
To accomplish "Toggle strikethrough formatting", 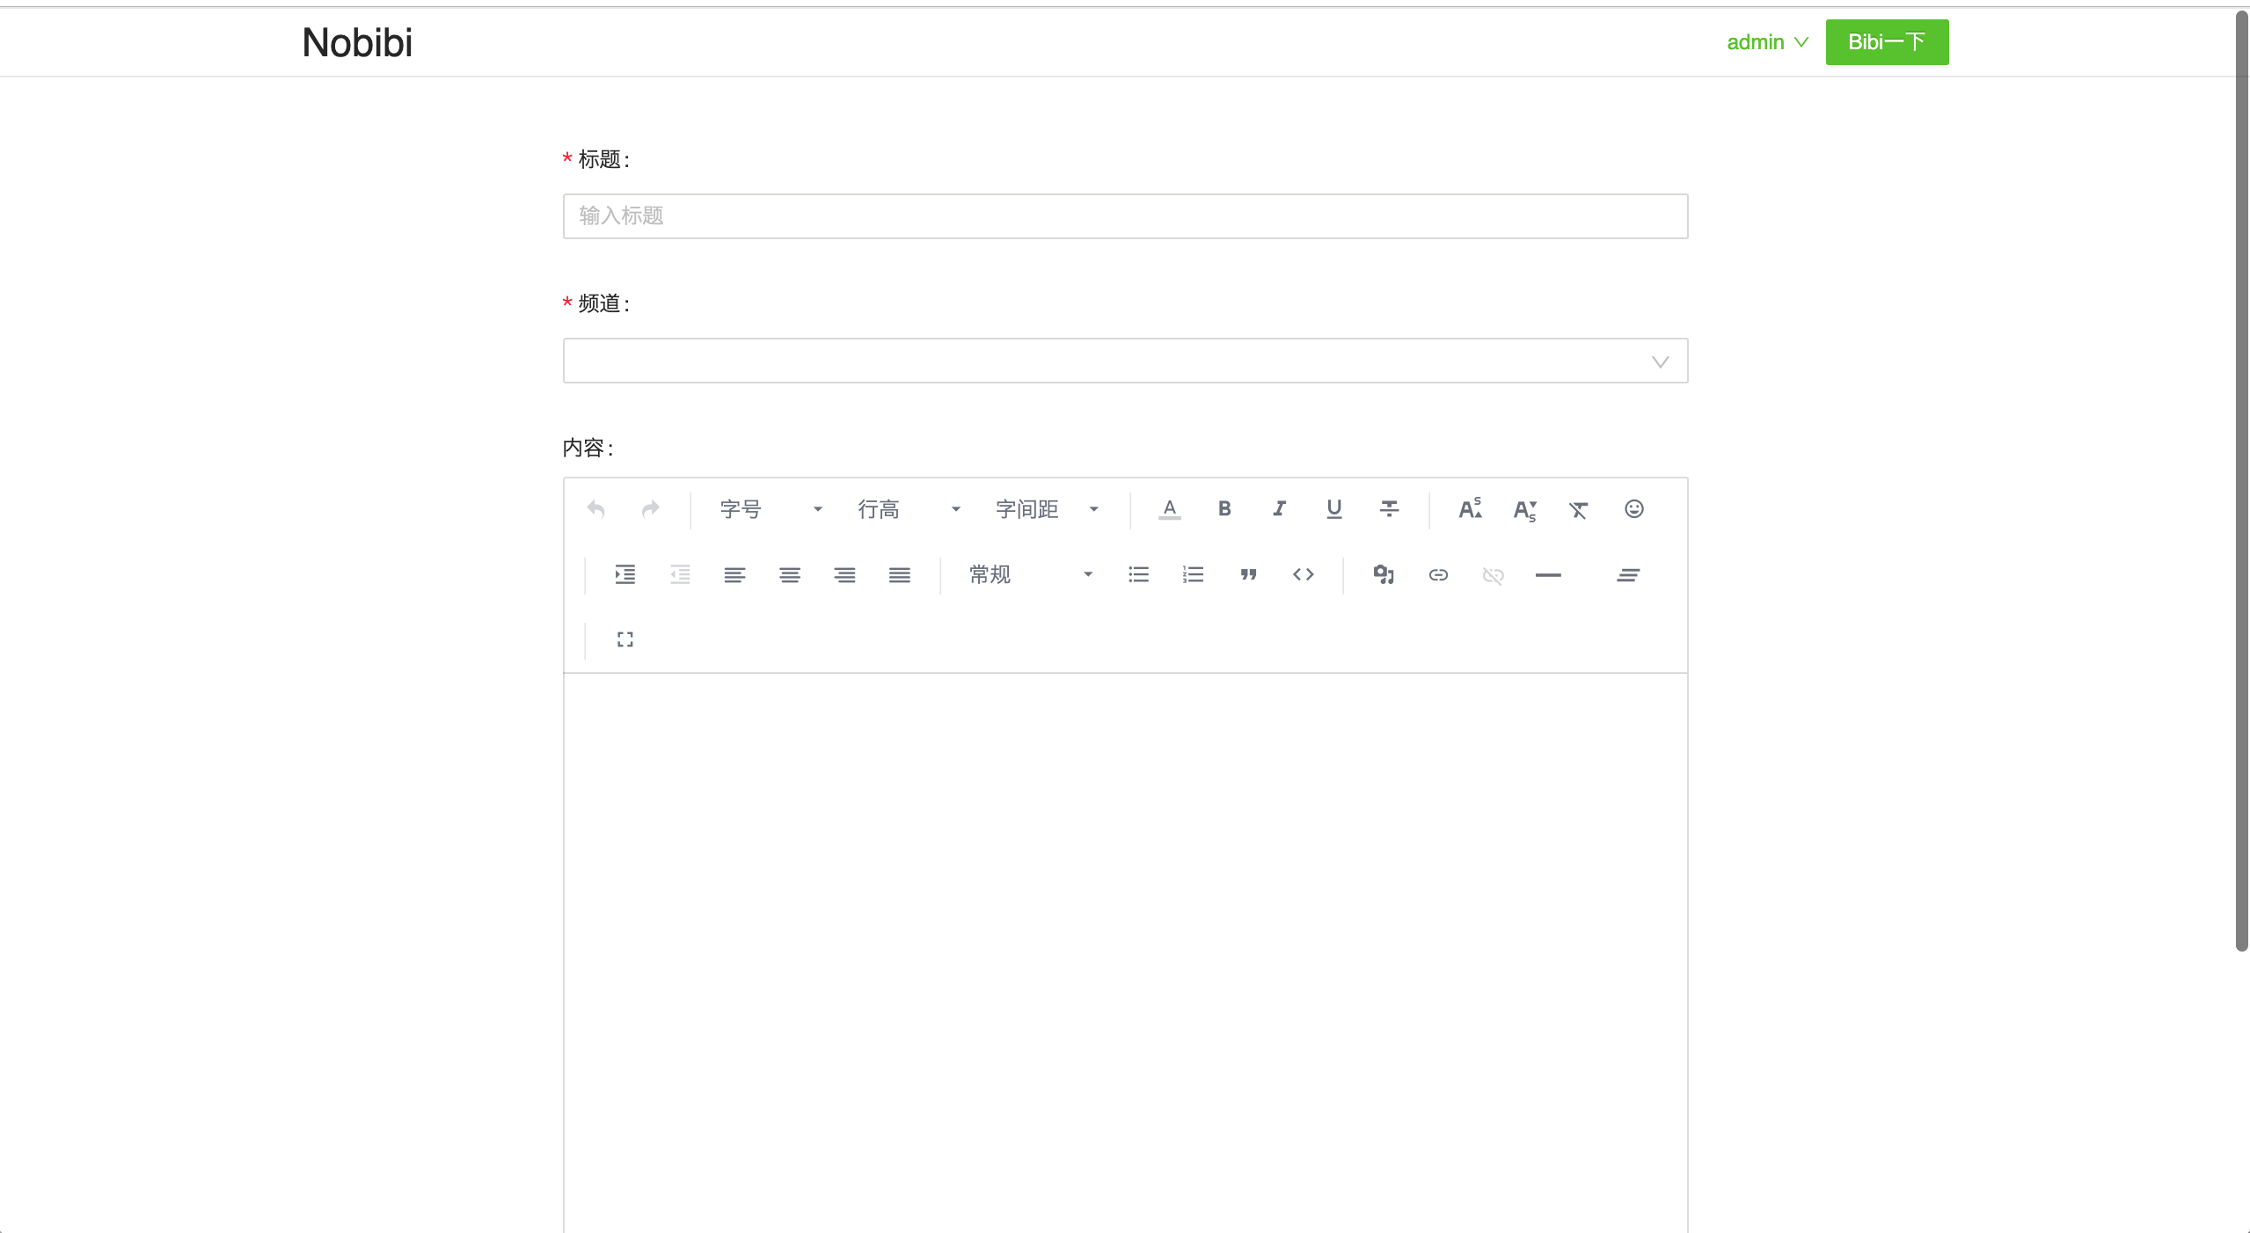I will coord(1389,509).
